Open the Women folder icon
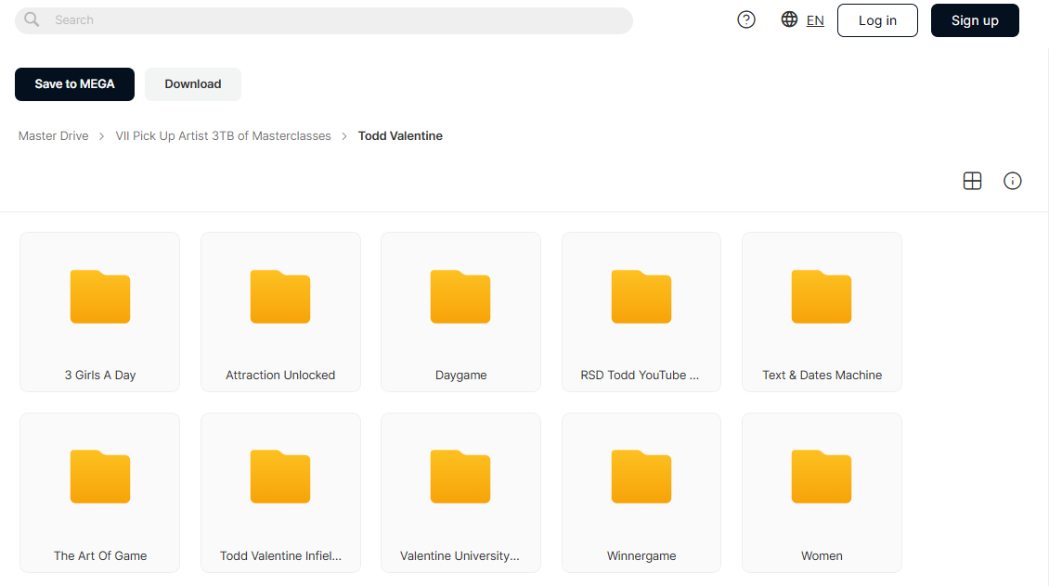This screenshot has width=1049, height=586. 822,477
